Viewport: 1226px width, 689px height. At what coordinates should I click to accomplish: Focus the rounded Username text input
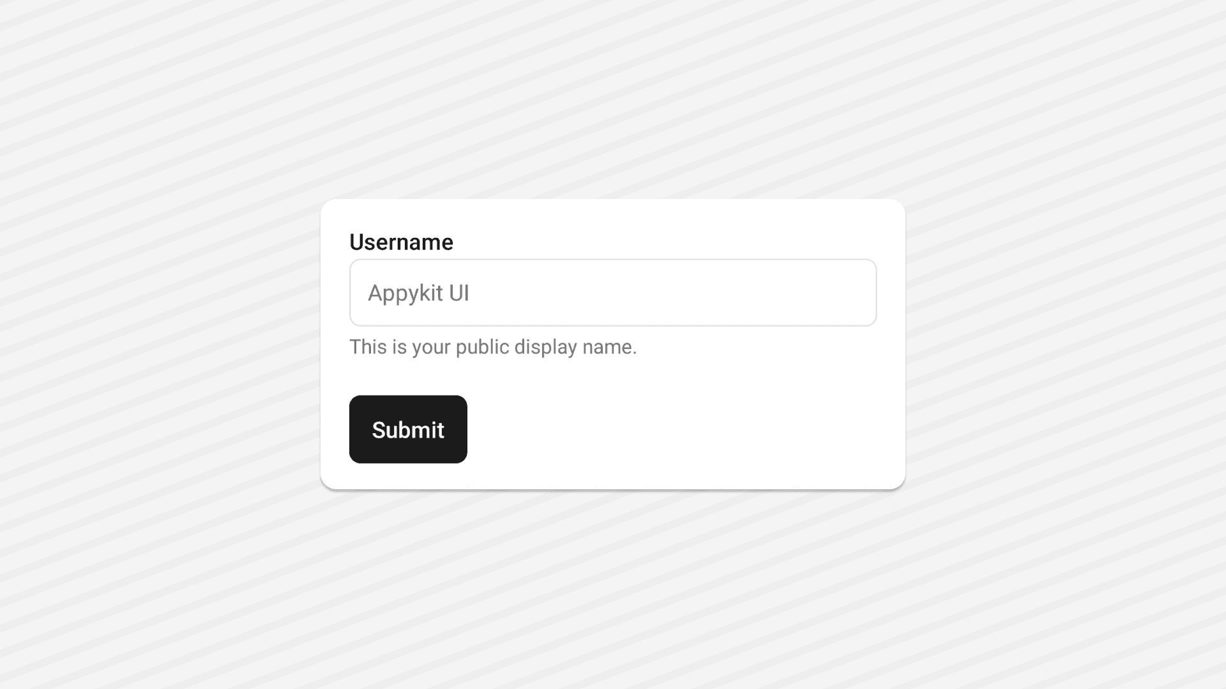(612, 293)
